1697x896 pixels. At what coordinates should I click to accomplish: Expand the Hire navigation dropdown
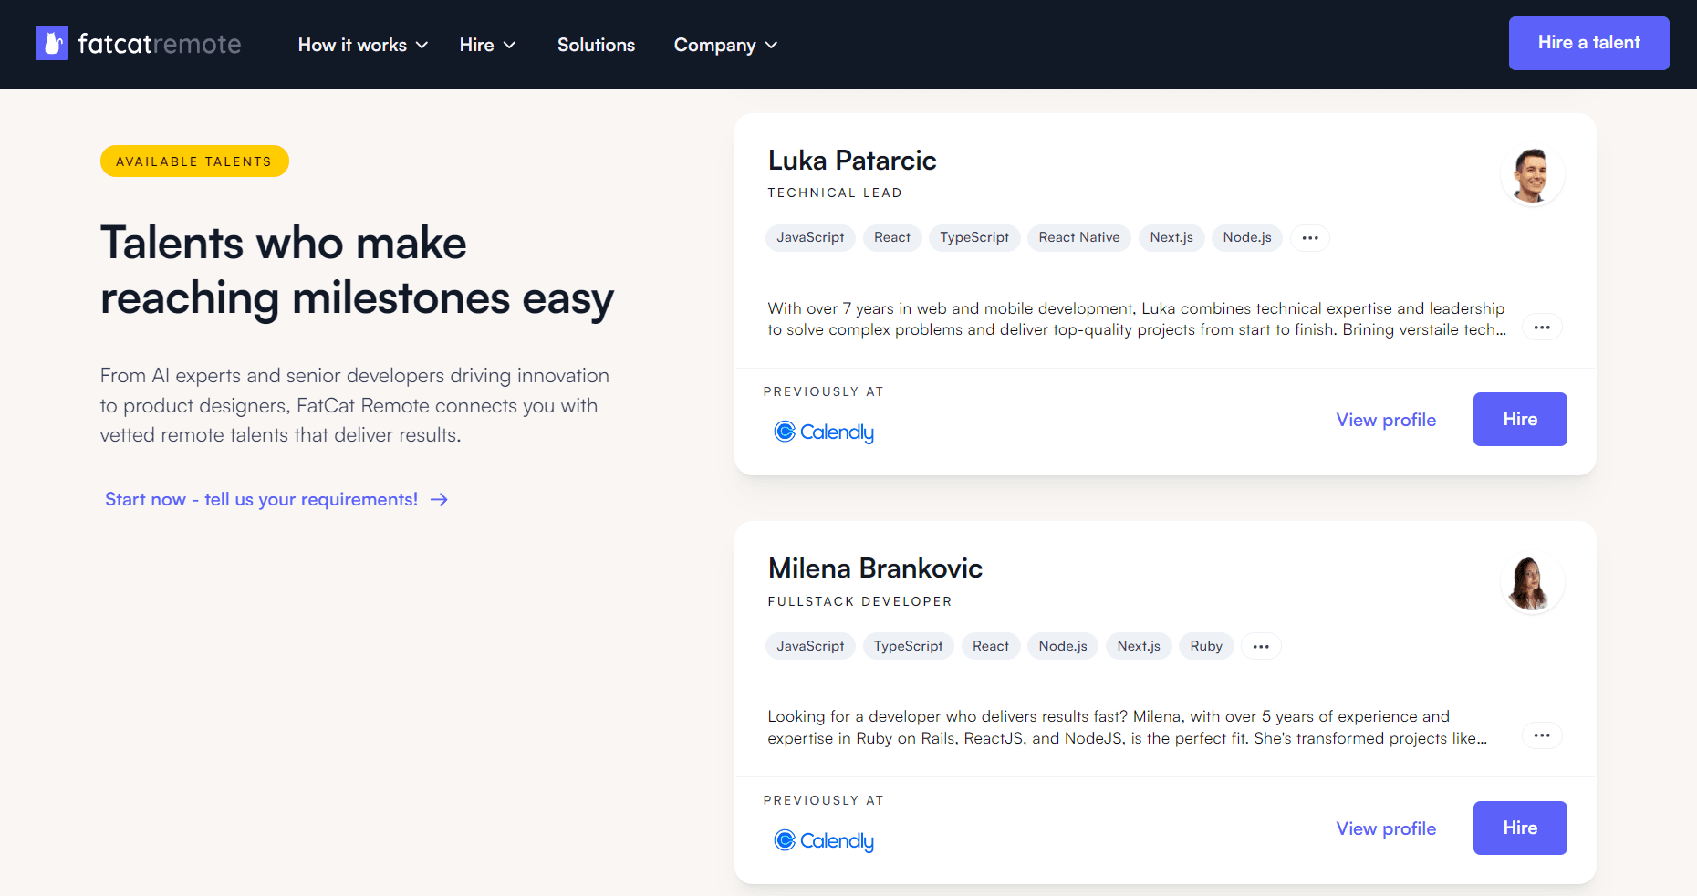[x=487, y=45]
